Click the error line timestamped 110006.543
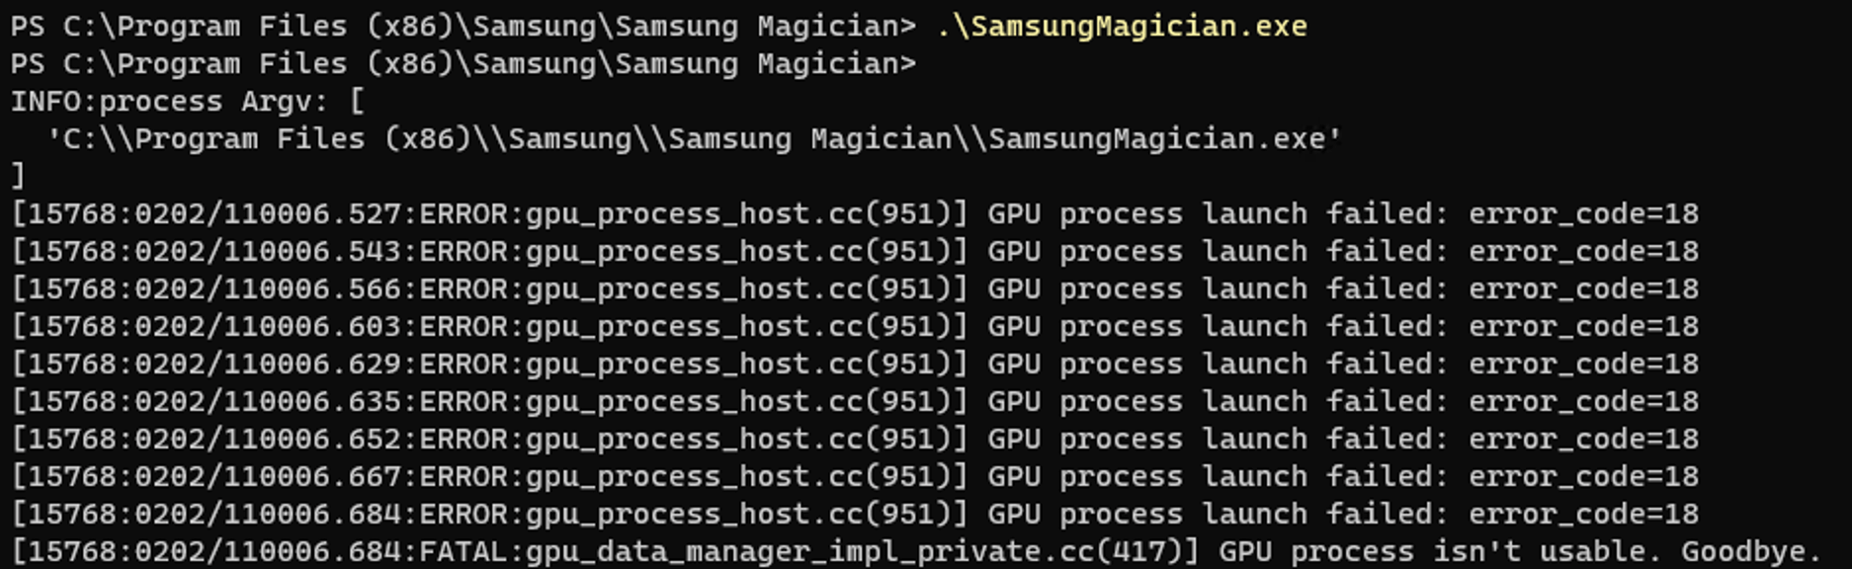 [854, 252]
